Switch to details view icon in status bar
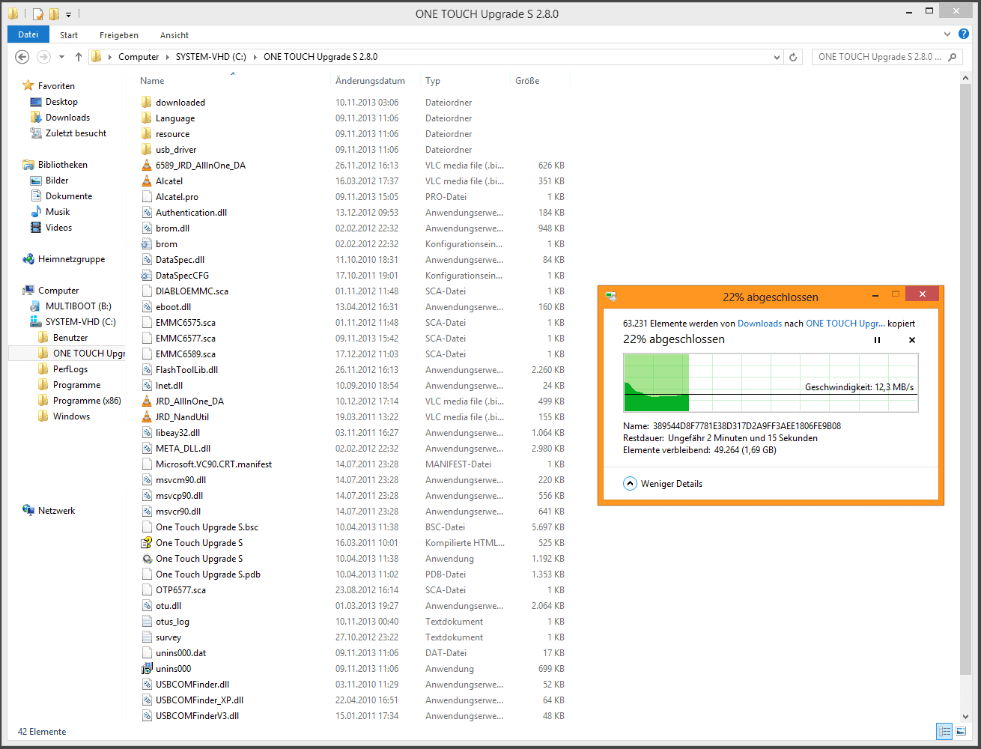The width and height of the screenshot is (981, 749). point(944,731)
